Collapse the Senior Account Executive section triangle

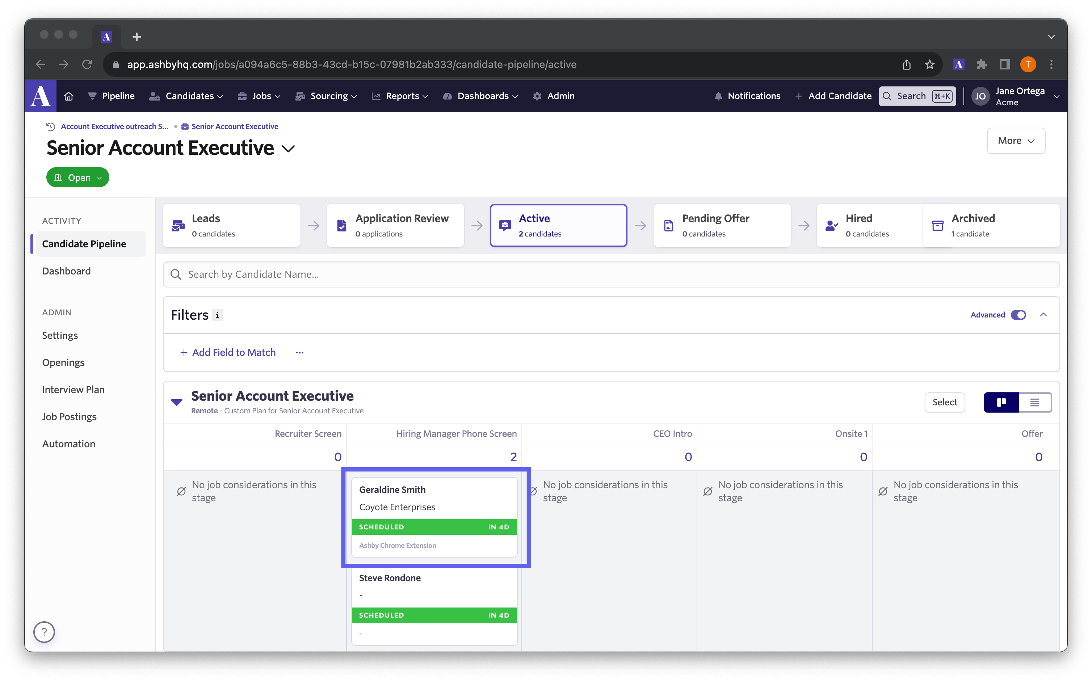[x=177, y=402]
